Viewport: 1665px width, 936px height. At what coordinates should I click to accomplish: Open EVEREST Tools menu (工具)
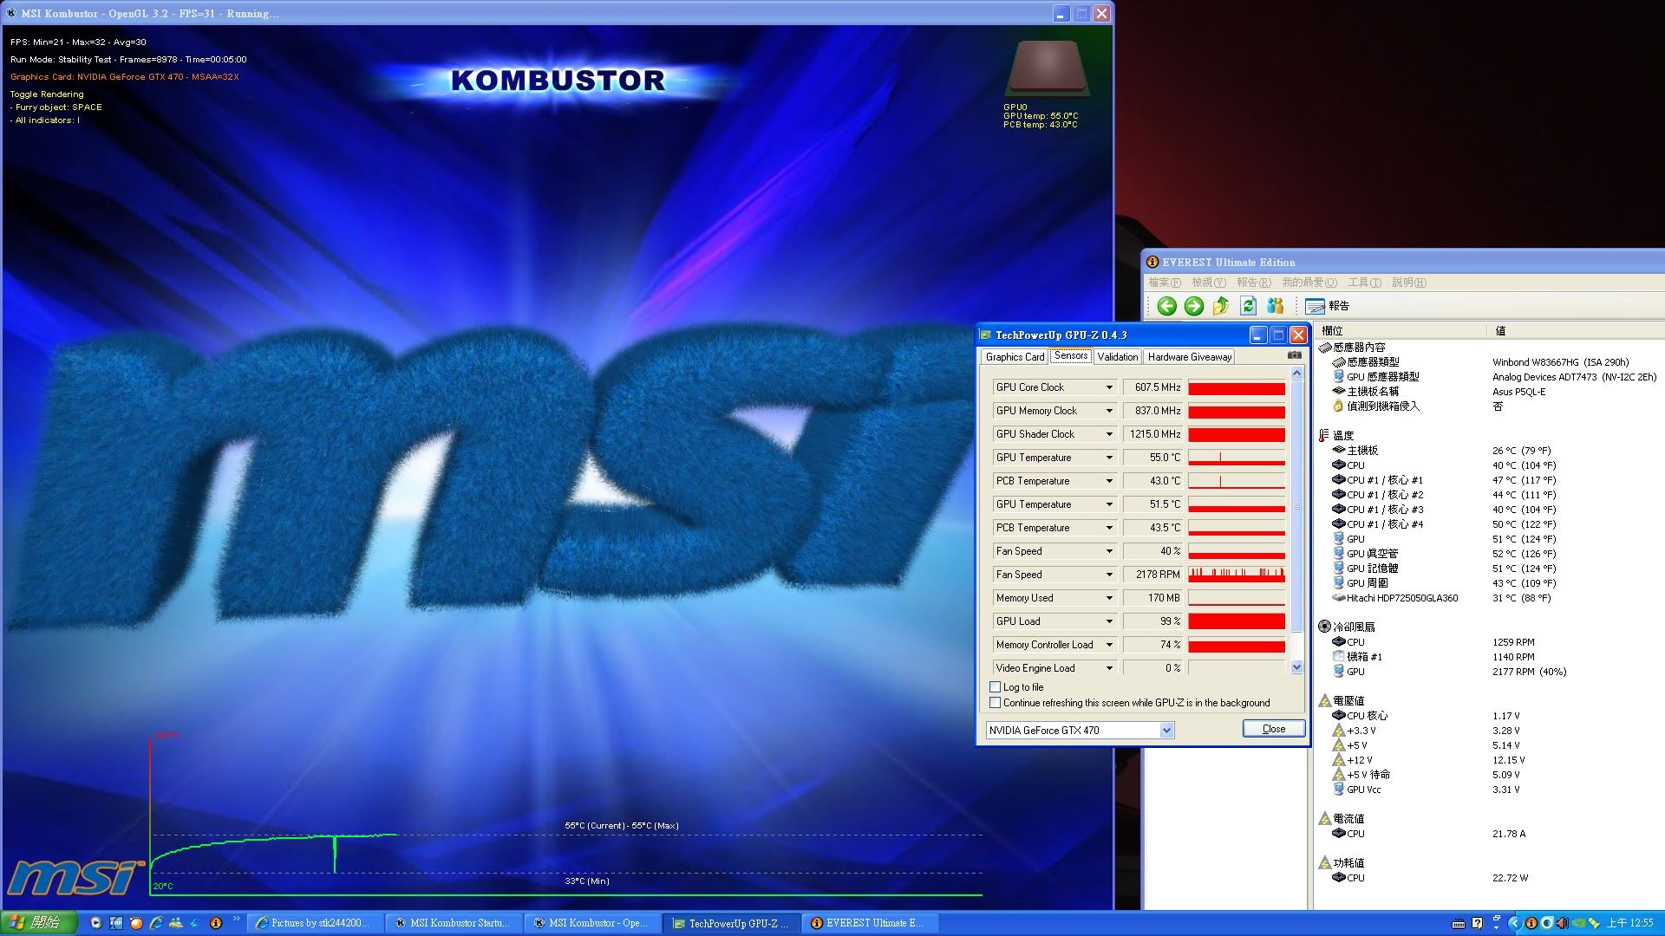pos(1364,283)
